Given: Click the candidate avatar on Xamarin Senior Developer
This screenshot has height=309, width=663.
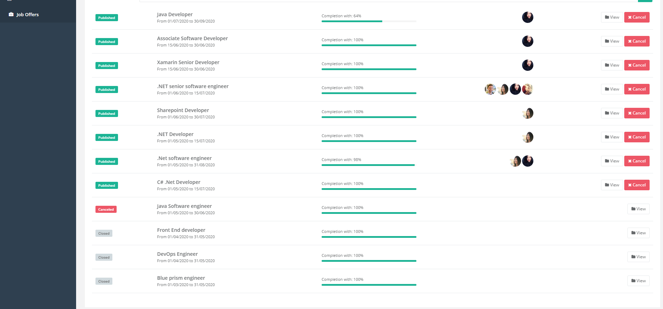Looking at the screenshot, I should [528, 65].
